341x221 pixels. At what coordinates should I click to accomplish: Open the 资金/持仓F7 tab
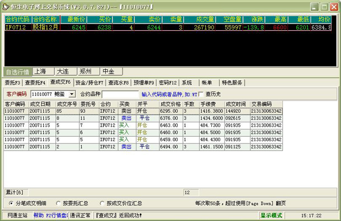click(89, 83)
